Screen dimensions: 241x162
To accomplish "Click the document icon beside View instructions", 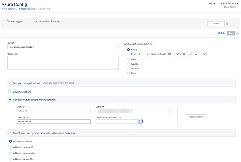I will (x=10, y=92).
